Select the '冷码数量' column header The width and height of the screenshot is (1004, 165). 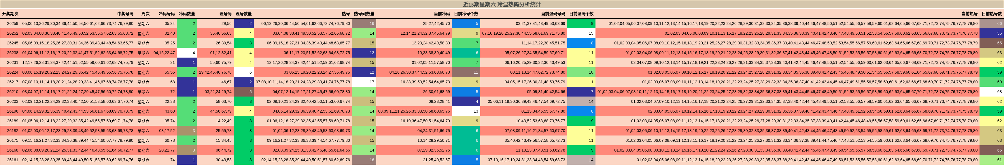(x=187, y=13)
